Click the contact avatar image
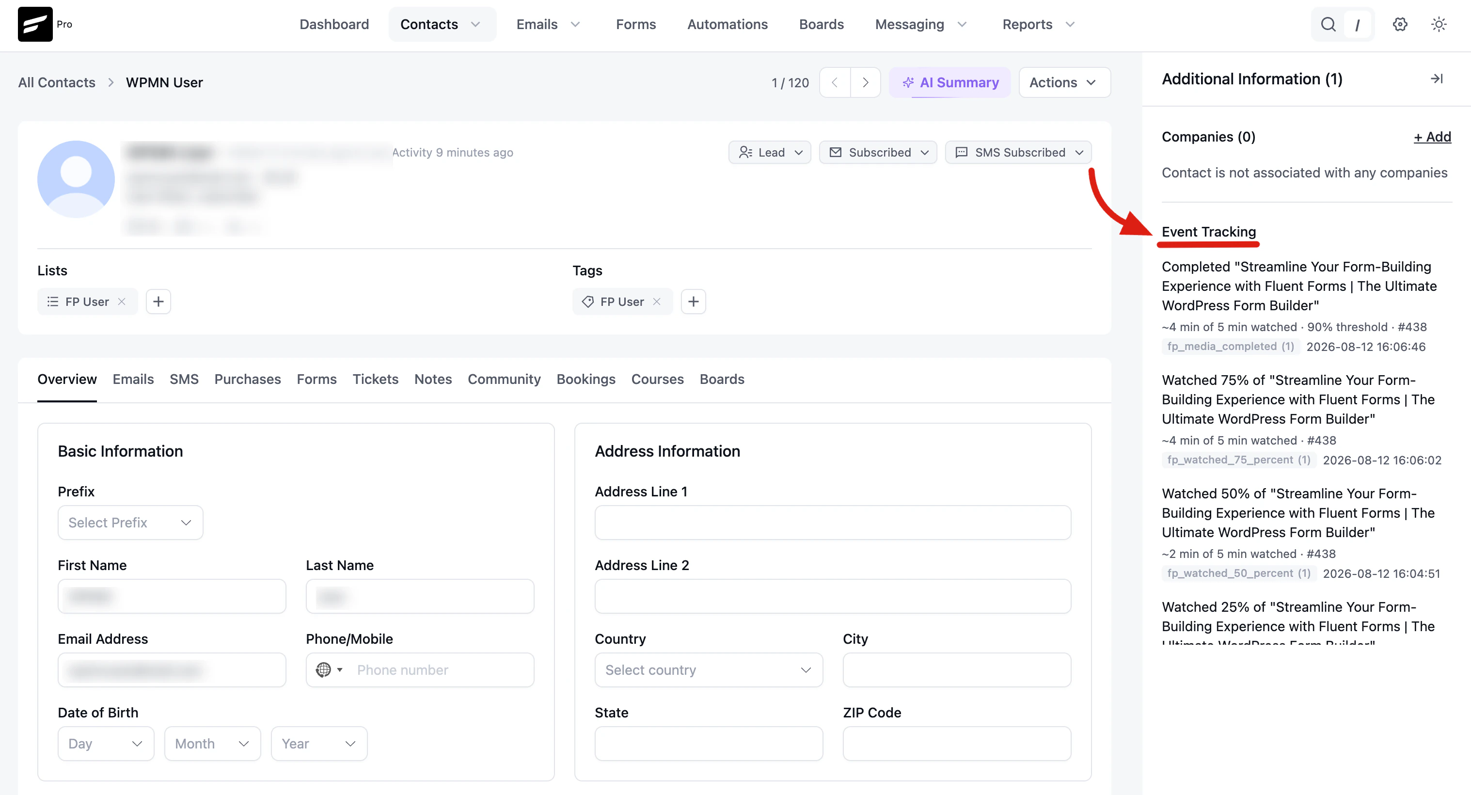Viewport: 1471px width, 795px height. pyautogui.click(x=76, y=179)
